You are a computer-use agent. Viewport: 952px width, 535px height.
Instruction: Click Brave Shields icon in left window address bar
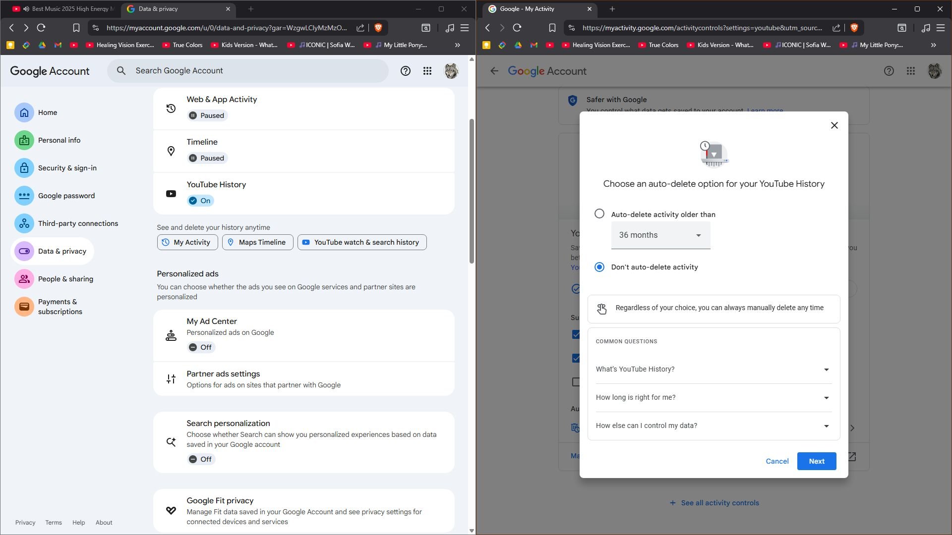[x=378, y=28]
